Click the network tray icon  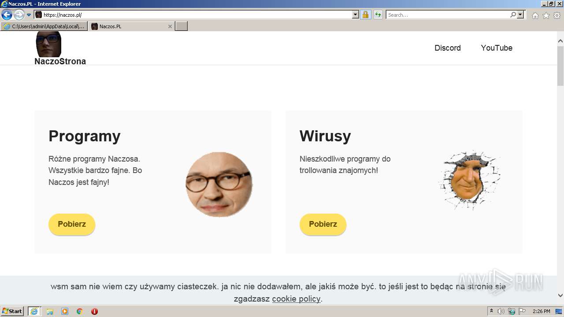point(512,311)
